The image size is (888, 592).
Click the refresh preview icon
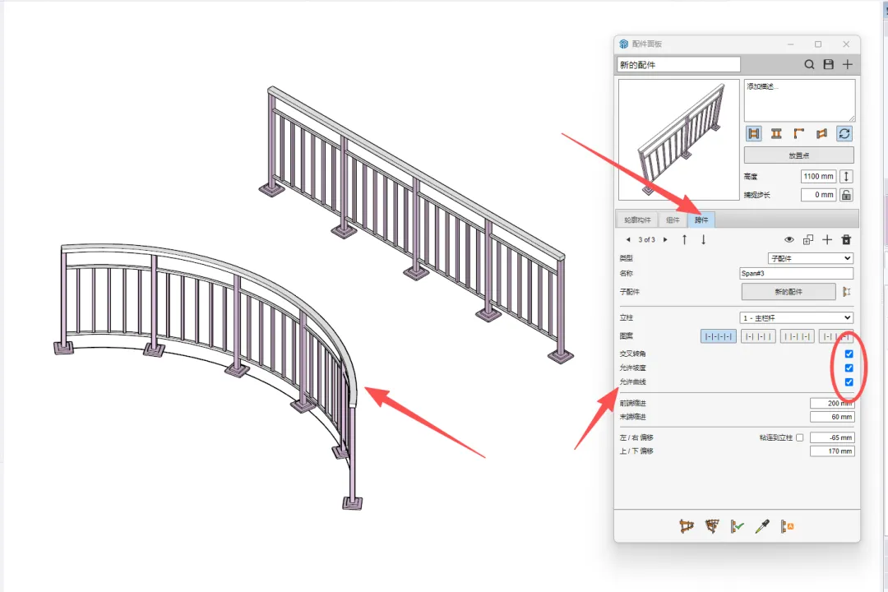tap(844, 134)
